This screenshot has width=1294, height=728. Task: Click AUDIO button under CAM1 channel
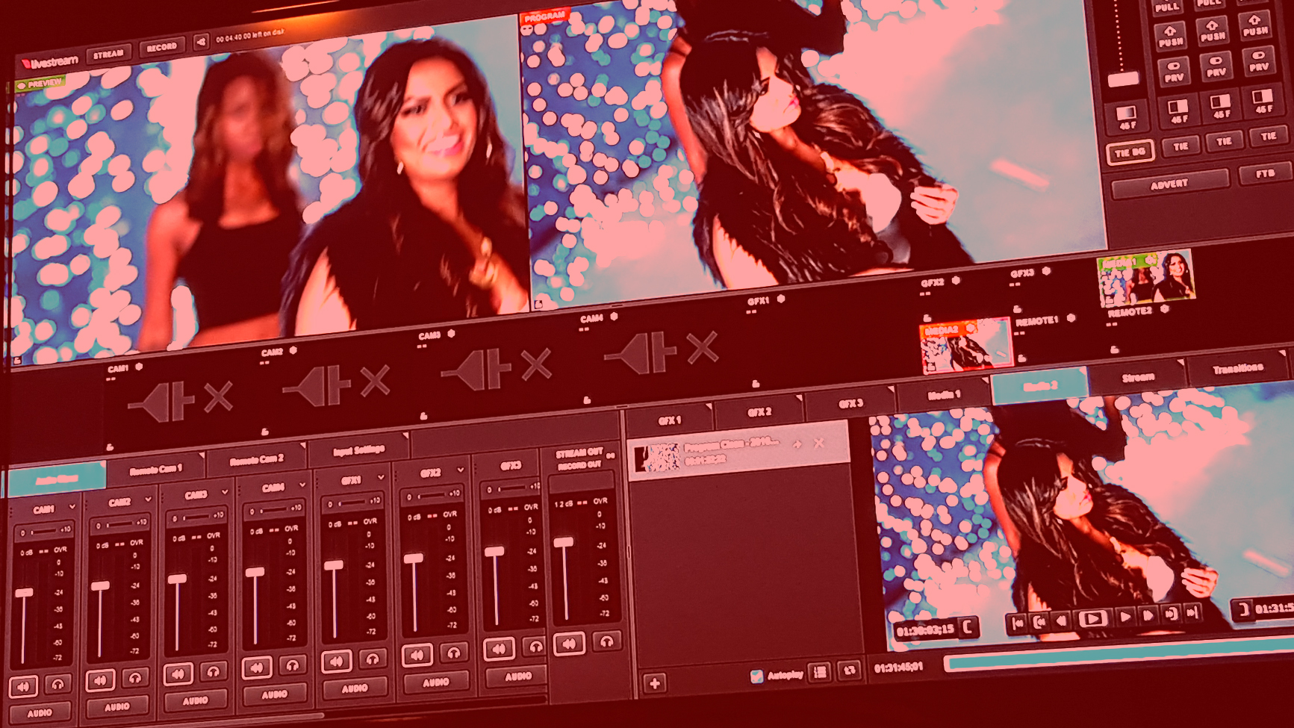pyautogui.click(x=40, y=713)
